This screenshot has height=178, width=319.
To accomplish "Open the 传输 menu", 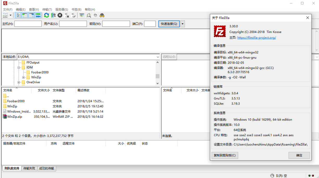I will (x=47, y=9).
